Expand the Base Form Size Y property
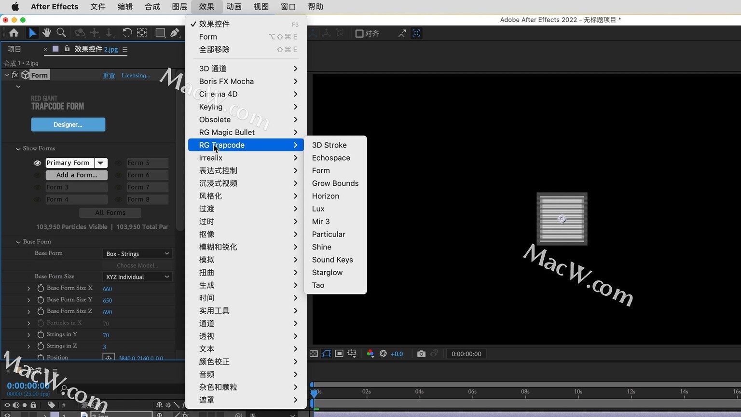This screenshot has width=741, height=417. click(x=28, y=300)
